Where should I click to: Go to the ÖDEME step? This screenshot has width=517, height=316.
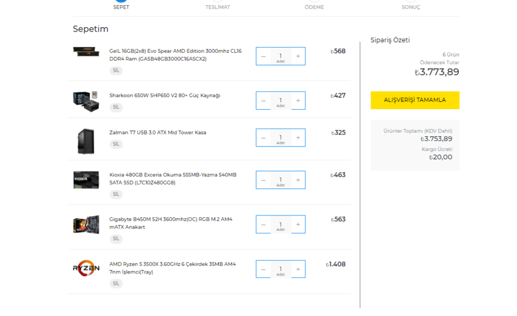(x=314, y=7)
